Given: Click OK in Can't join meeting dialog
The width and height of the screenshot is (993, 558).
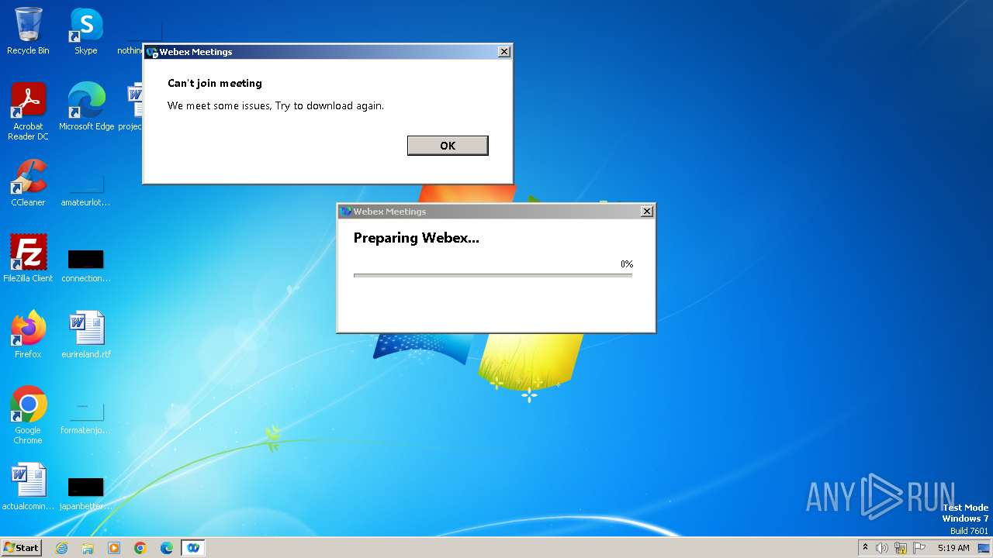Looking at the screenshot, I should point(448,146).
